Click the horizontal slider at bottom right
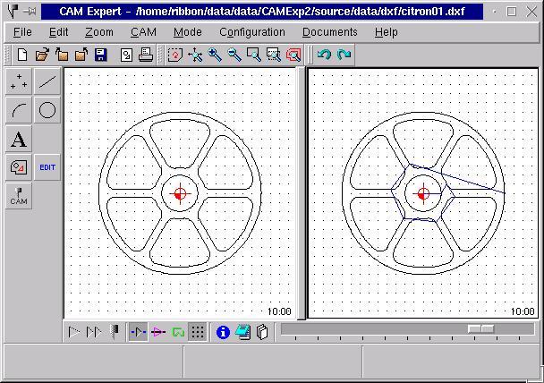Image resolution: width=544 pixels, height=383 pixels. [481, 329]
